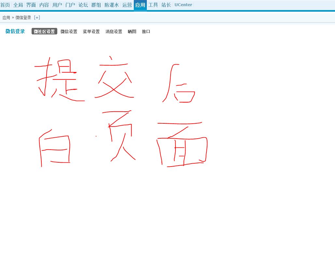Open the UCenter top menu

(183, 5)
